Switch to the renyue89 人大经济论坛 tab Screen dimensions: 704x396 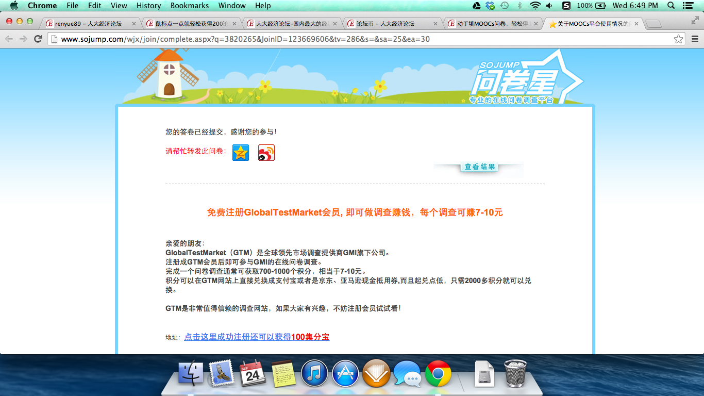(89, 24)
